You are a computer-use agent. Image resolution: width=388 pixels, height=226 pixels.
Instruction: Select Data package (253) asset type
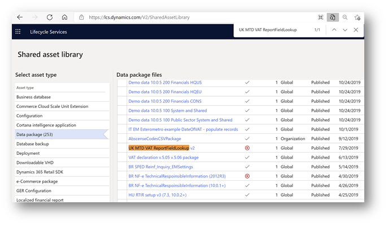[x=62, y=134]
